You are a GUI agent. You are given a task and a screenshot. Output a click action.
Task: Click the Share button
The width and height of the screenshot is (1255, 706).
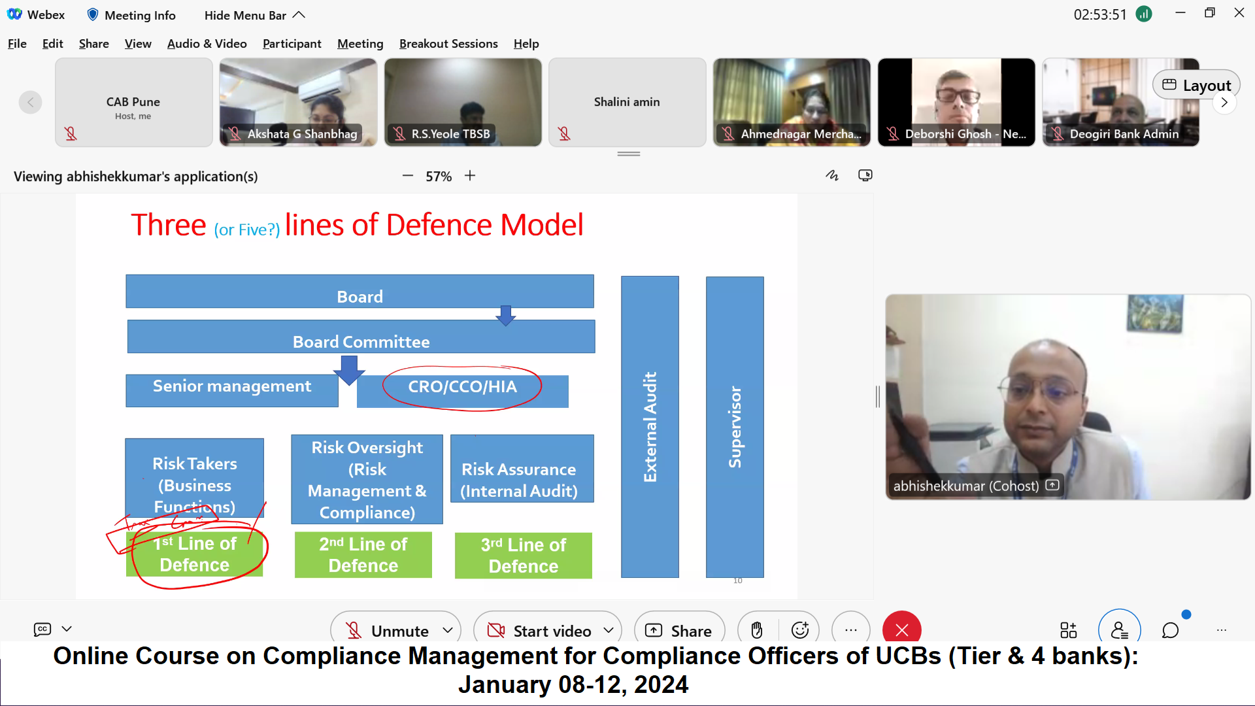click(x=679, y=631)
